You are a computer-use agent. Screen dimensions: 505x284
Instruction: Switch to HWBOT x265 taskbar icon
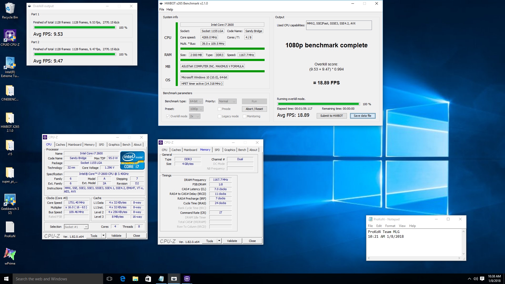click(174, 279)
